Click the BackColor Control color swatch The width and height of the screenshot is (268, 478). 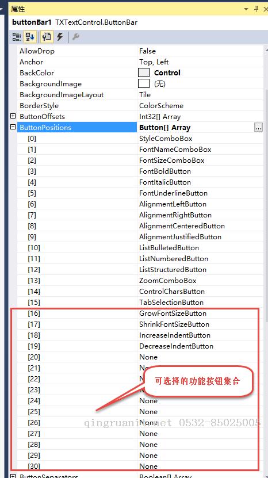point(144,72)
